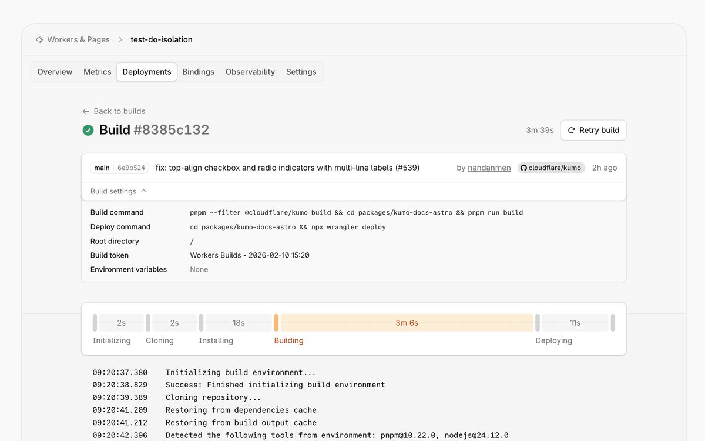Click the green build success checkmark icon

(x=88, y=130)
